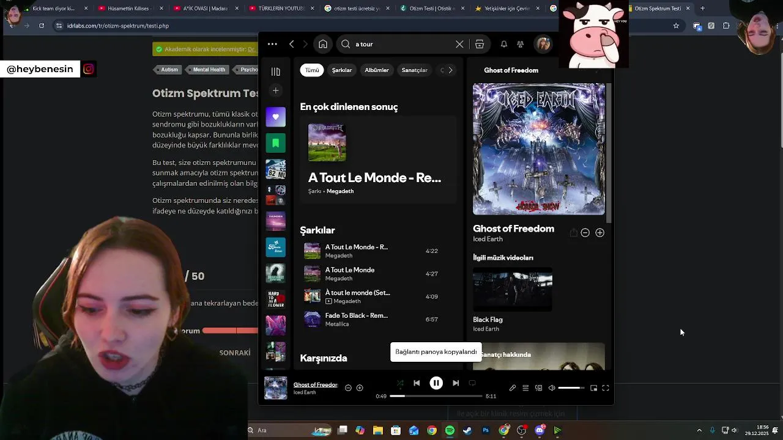Toggle repeat in Spotify player
Image resolution: width=783 pixels, height=440 pixels.
[x=472, y=383]
